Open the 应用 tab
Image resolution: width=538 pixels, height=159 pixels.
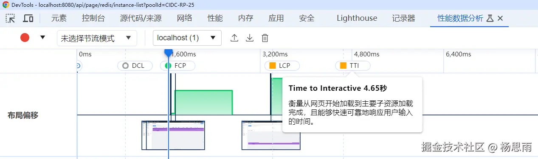click(x=276, y=18)
